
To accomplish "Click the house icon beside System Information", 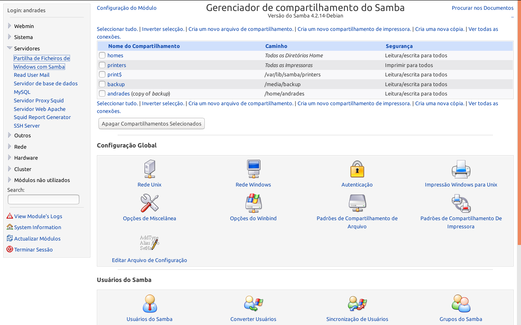I will pos(10,227).
